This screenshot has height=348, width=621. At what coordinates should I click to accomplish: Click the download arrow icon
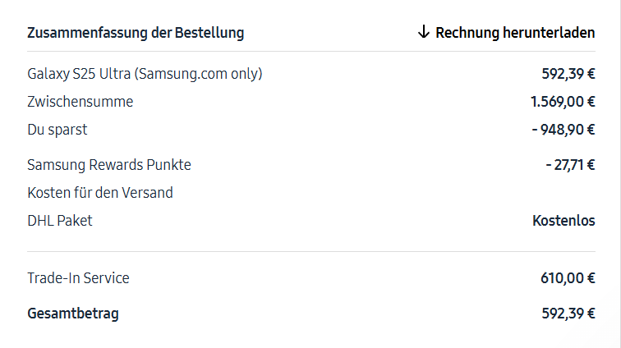point(424,32)
